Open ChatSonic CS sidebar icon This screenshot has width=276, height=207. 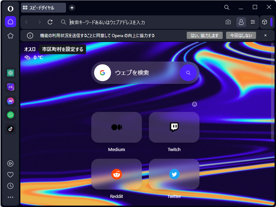tap(11, 87)
